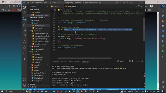This screenshot has height=93, width=166.
Task: Show the Problems panel tab
Action: 55,61
